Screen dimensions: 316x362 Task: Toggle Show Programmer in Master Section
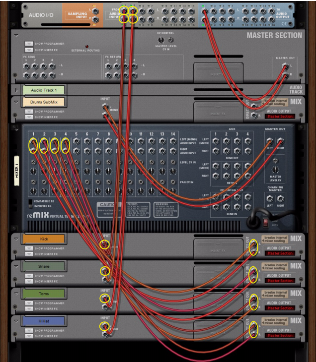coord(29,44)
